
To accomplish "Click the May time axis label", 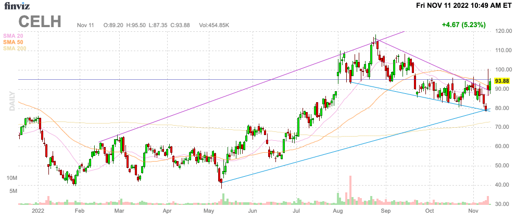I will pyautogui.click(x=210, y=211).
